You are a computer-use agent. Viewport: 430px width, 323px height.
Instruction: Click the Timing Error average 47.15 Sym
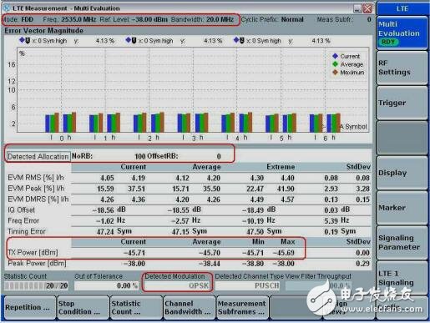coord(190,231)
